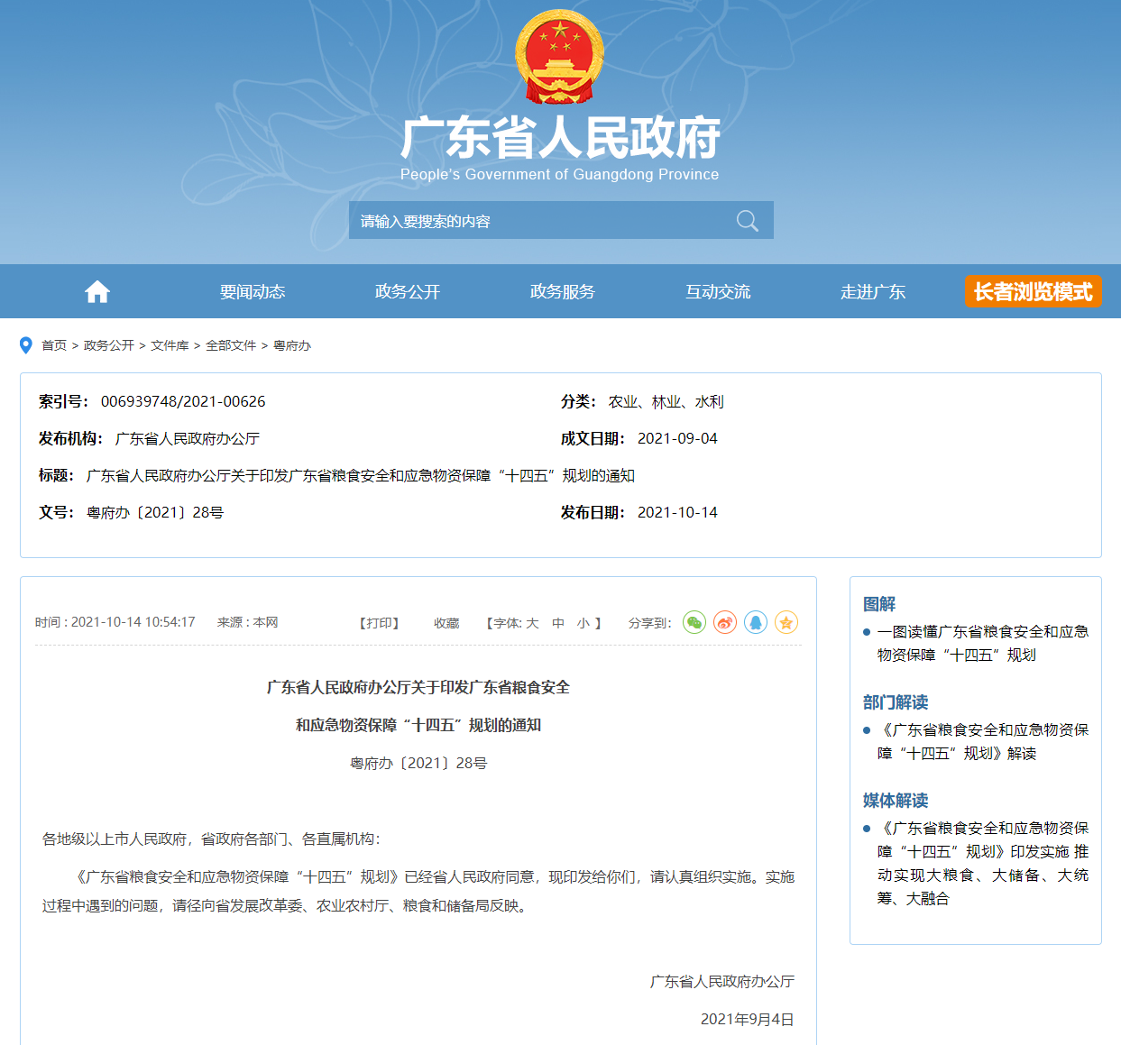
Task: Open 一图读懂 infographic link under 图解
Action: (982, 643)
